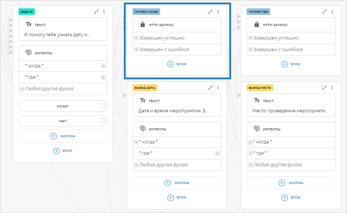The image size is (347, 213).
Task: Click connection icon on 'читаем когда' card
Action: pyautogui.click(x=210, y=12)
